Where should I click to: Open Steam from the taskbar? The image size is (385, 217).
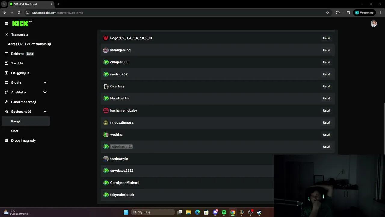[x=259, y=212]
